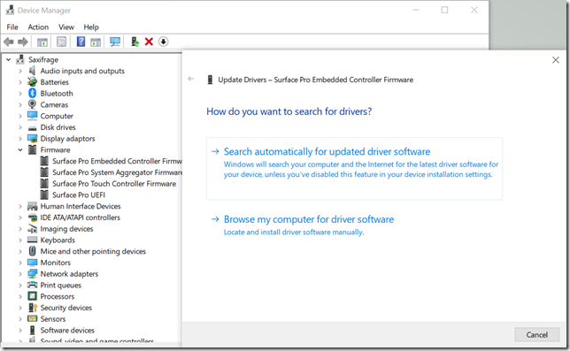This screenshot has height=351, width=570.
Task: Open the Action menu
Action: [38, 27]
